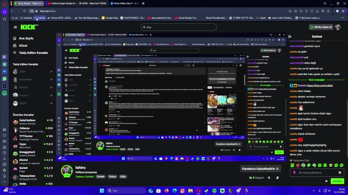
Task: Toggle notifications for kaemia channel
Action: pyautogui.click(x=51, y=95)
